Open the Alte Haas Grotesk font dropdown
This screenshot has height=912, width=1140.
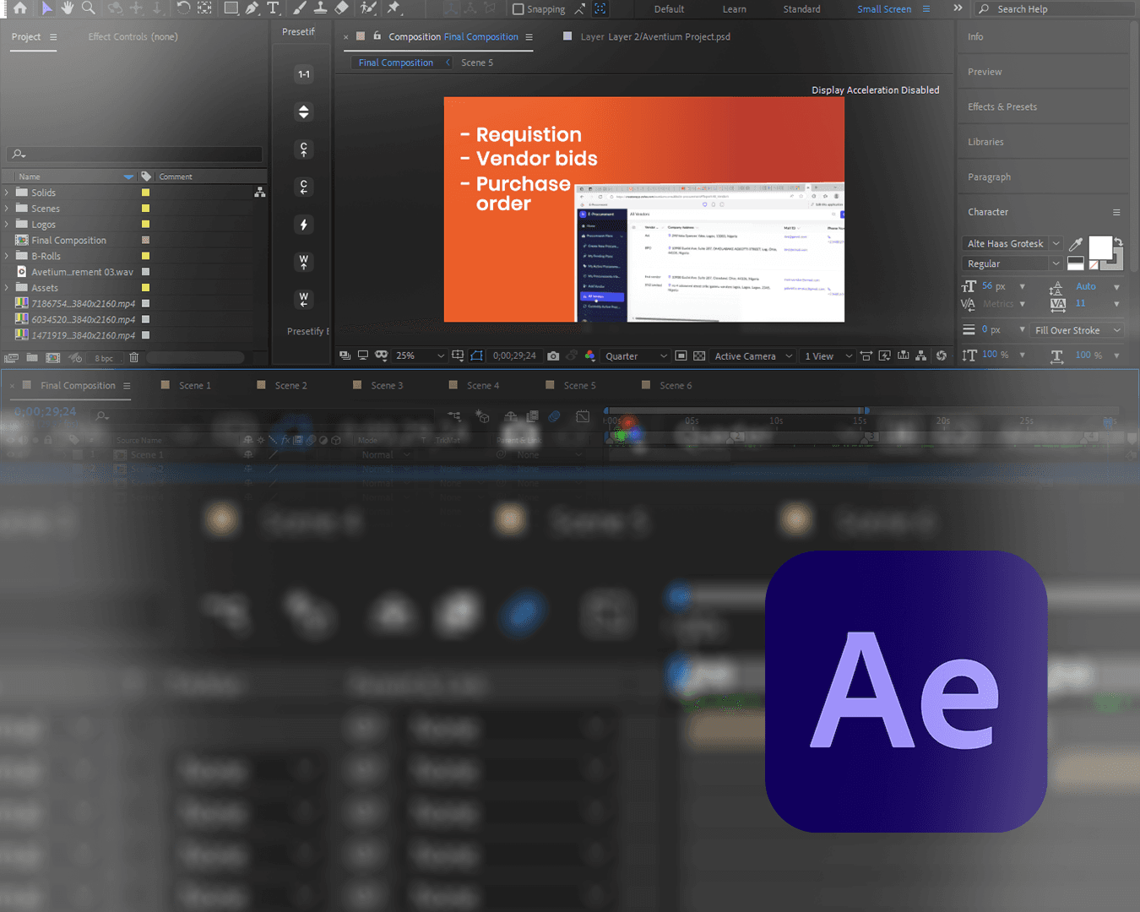pos(1012,243)
